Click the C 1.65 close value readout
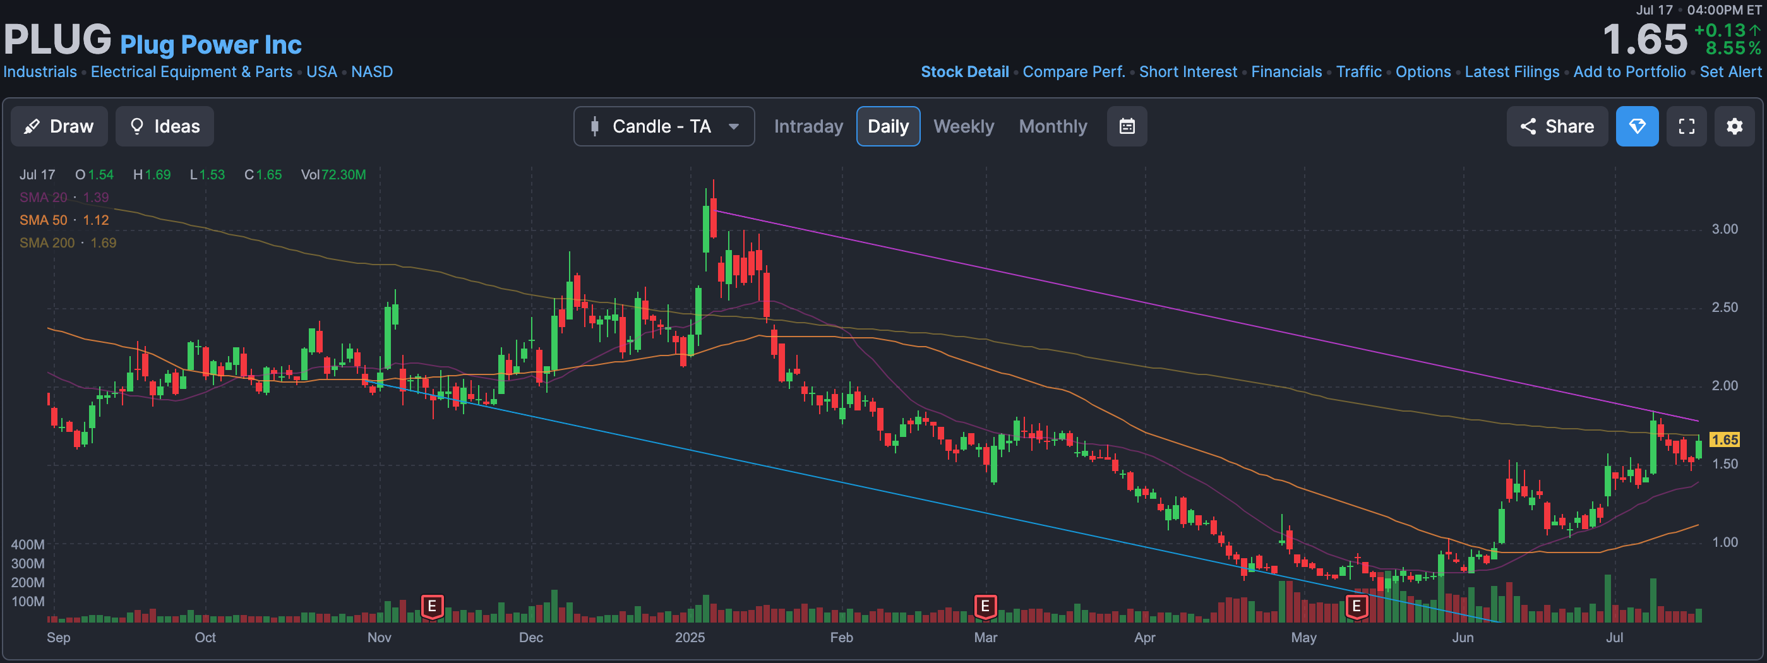Image resolution: width=1767 pixels, height=663 pixels. 263,175
